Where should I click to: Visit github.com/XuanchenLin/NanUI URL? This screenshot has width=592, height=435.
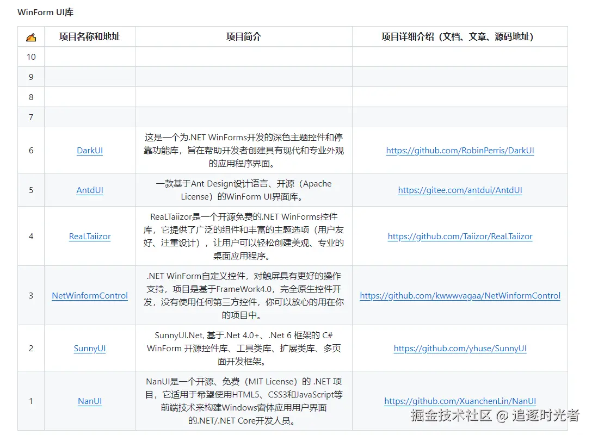pos(460,401)
